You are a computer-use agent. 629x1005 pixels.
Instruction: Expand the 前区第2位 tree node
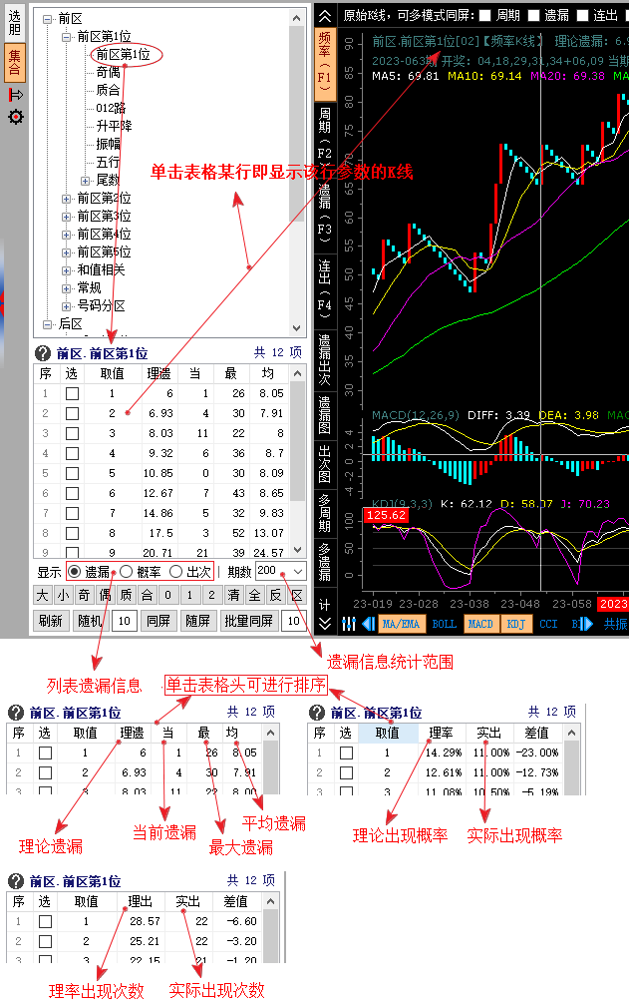coord(68,199)
